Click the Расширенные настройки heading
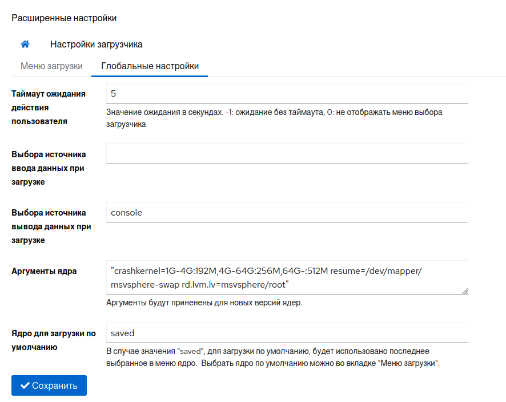Screen dimensions: 506x402 (x=64, y=18)
